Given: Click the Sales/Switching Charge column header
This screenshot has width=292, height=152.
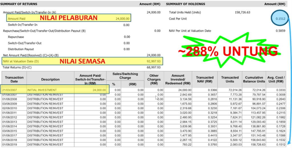Looking at the screenshot, I should point(125,76).
